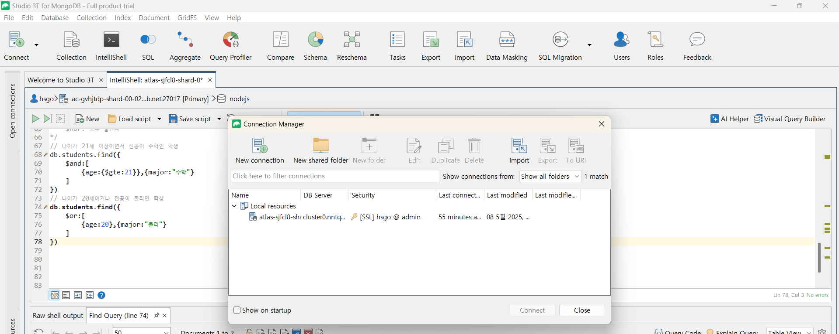Open the AI Helper
The image size is (839, 334).
coord(730,119)
